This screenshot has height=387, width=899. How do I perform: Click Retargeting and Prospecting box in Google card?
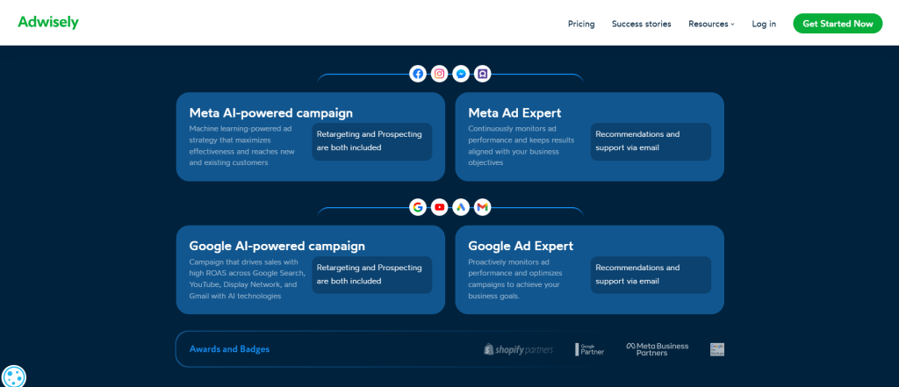(x=372, y=275)
